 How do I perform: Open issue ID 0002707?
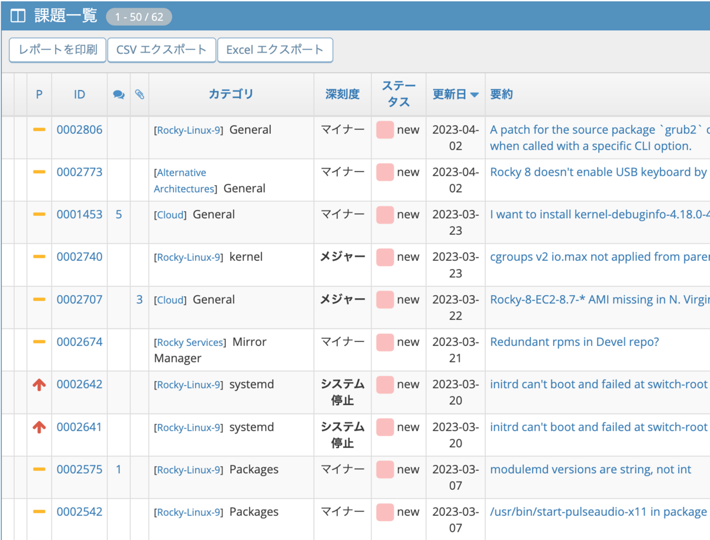pyautogui.click(x=79, y=299)
